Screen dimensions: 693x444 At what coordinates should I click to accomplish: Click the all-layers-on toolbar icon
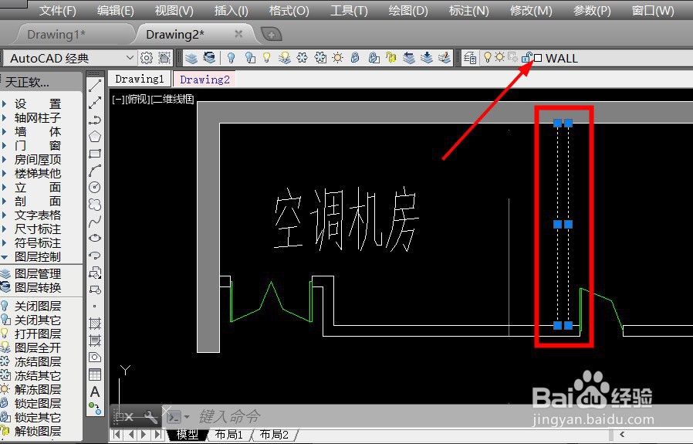(285, 58)
